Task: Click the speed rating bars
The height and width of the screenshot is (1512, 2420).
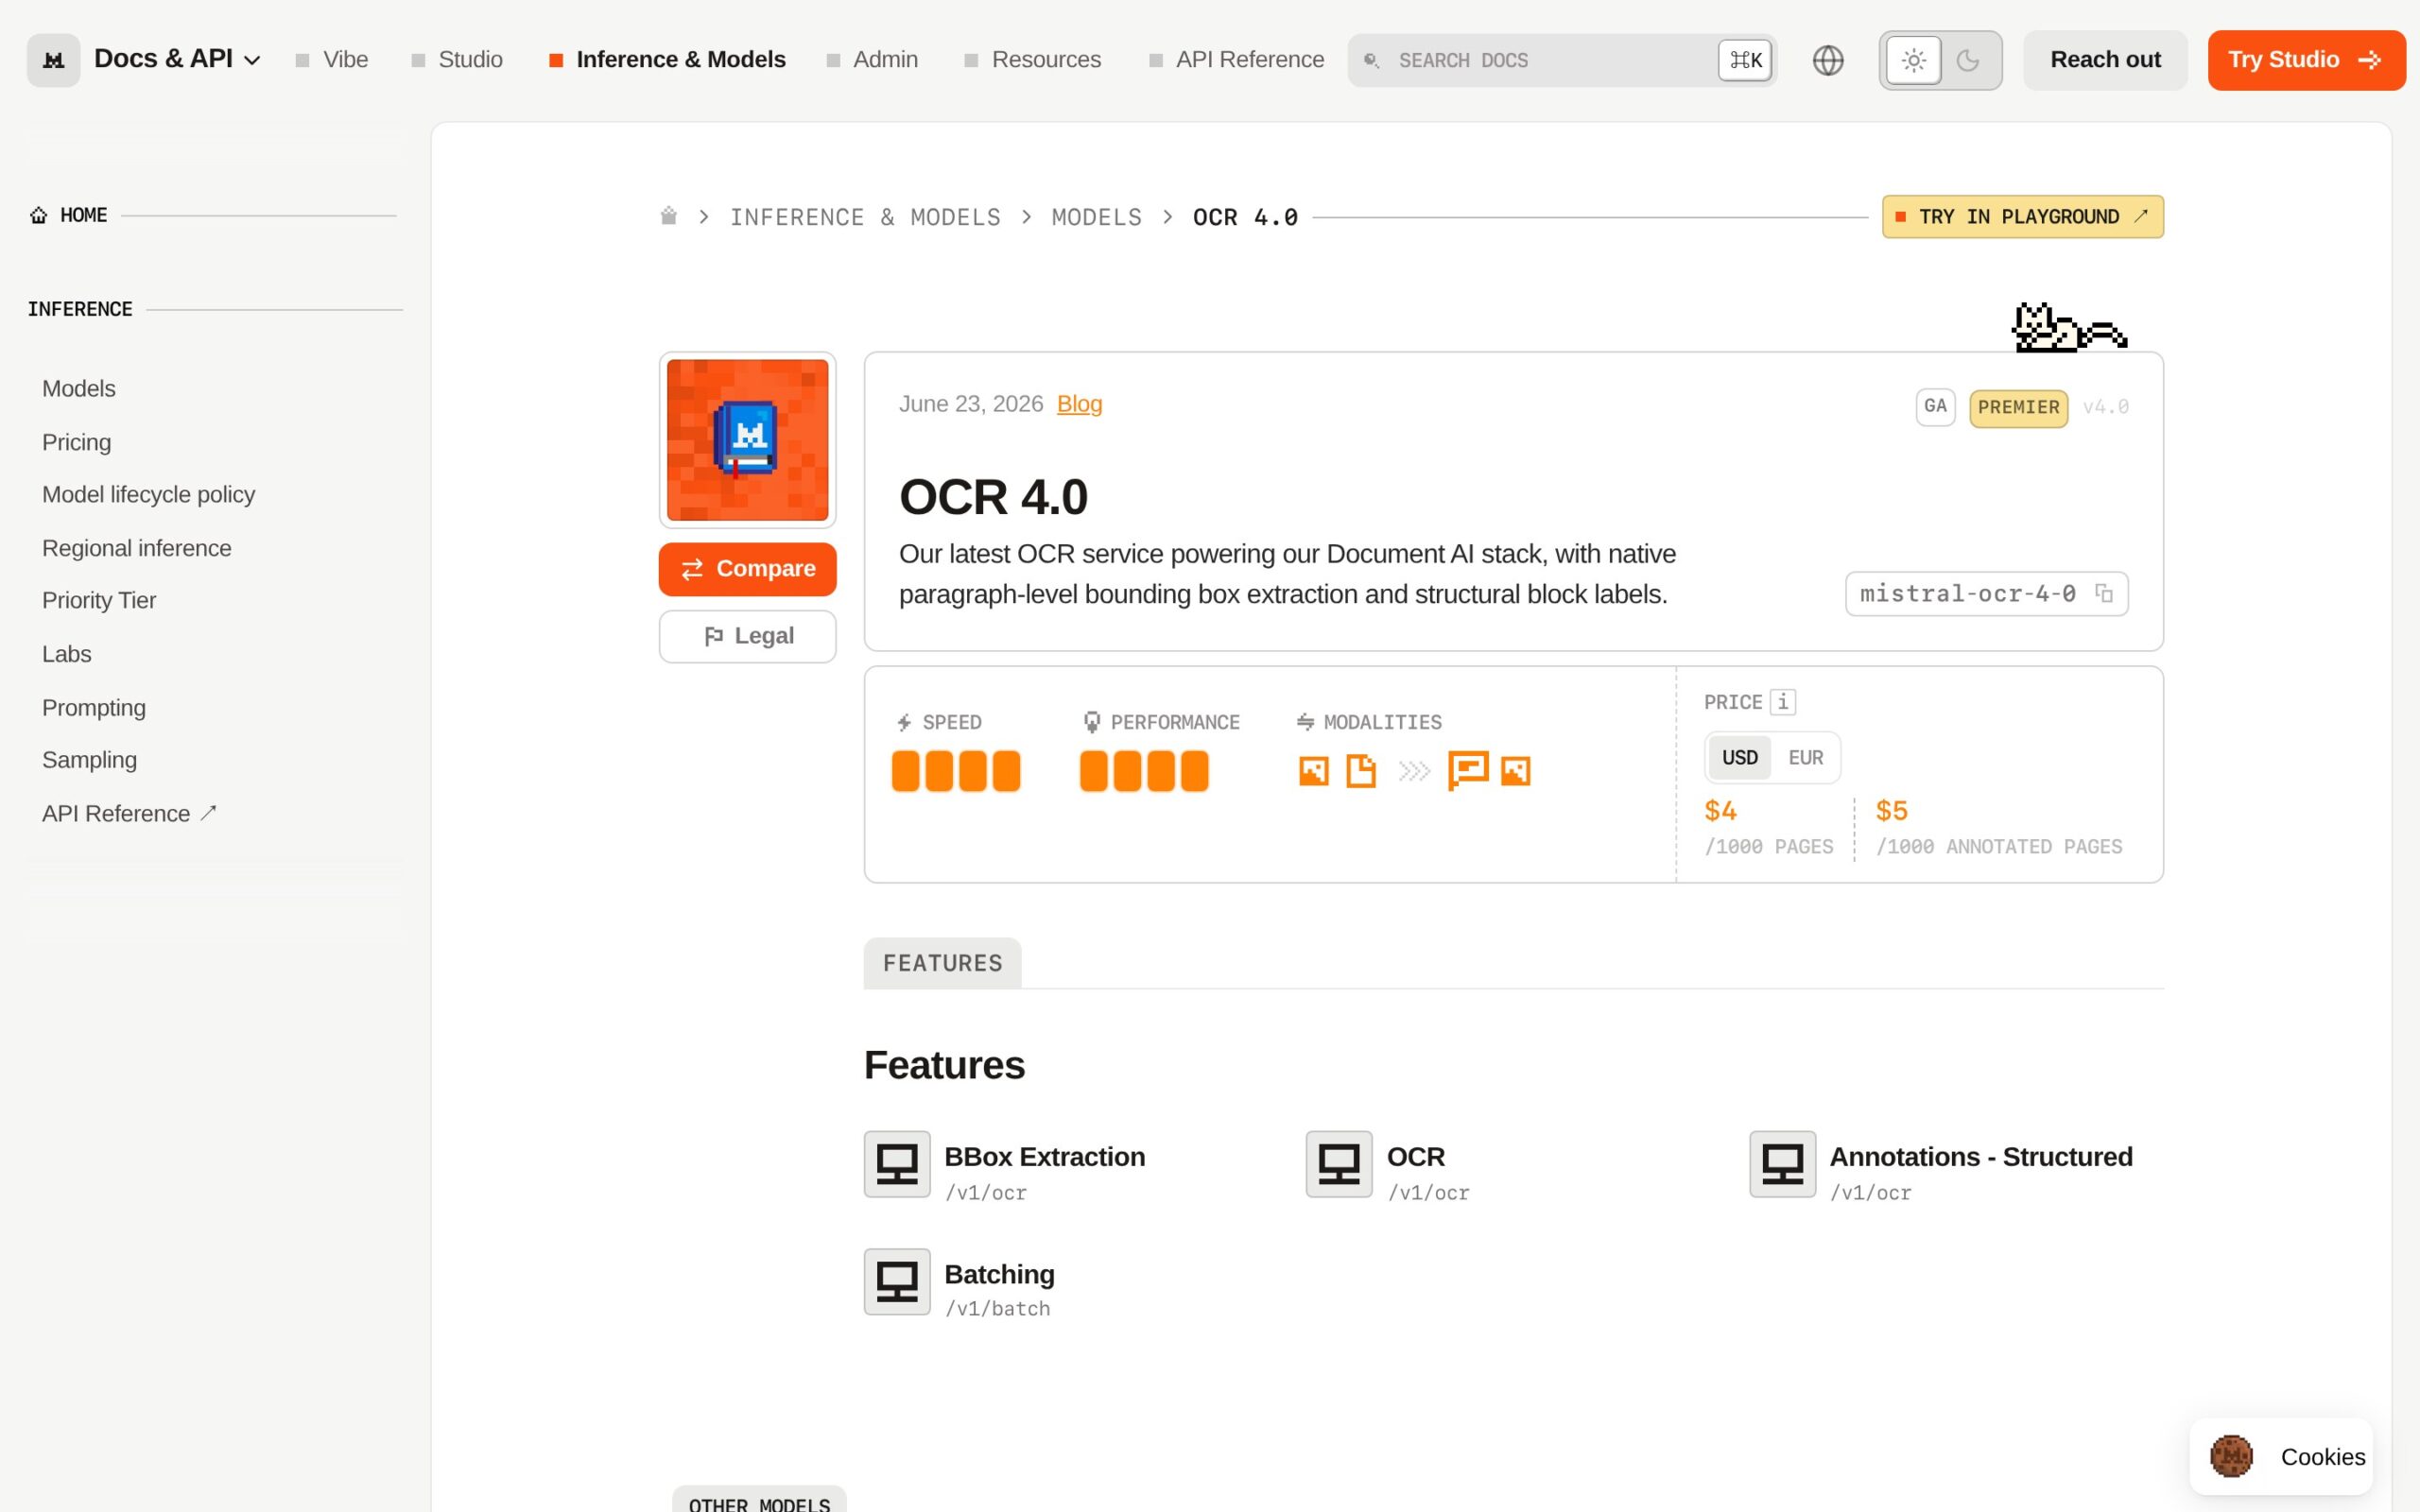Action: point(956,771)
